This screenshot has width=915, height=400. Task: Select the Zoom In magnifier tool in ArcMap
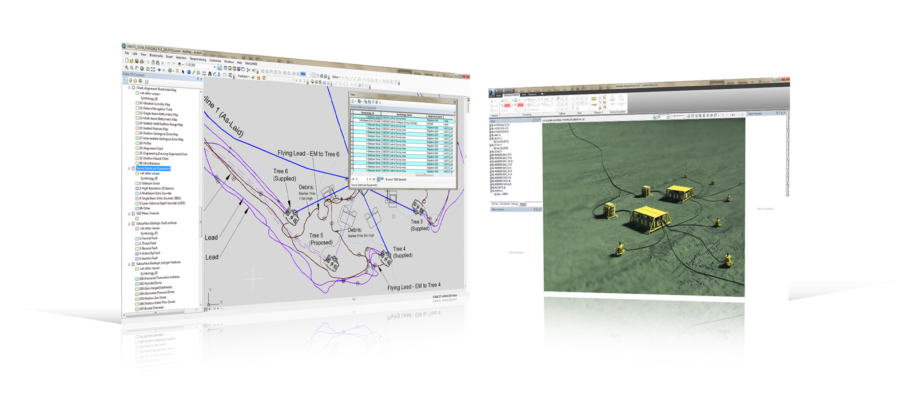pos(126,67)
